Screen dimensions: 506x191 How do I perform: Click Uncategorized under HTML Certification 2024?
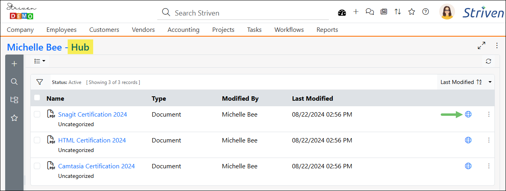point(76,150)
